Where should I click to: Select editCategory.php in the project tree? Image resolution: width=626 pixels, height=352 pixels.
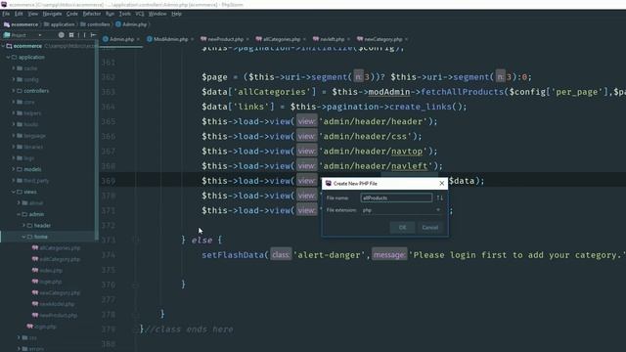point(60,259)
